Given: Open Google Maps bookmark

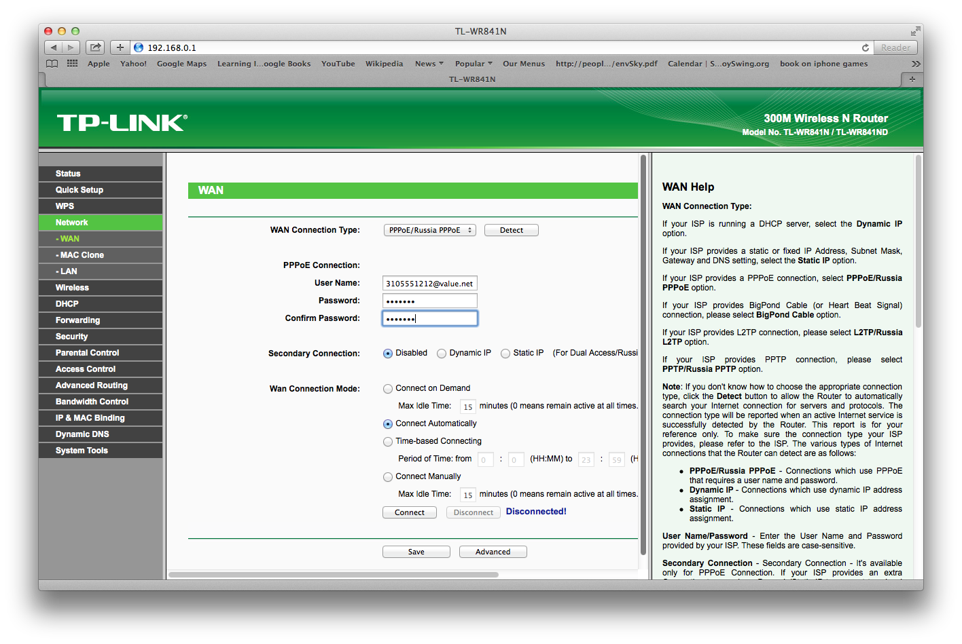Looking at the screenshot, I should [181, 64].
